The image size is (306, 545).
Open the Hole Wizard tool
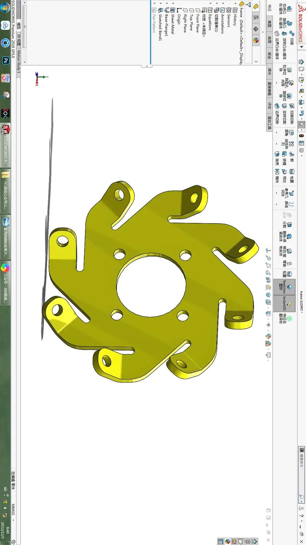tap(290, 83)
